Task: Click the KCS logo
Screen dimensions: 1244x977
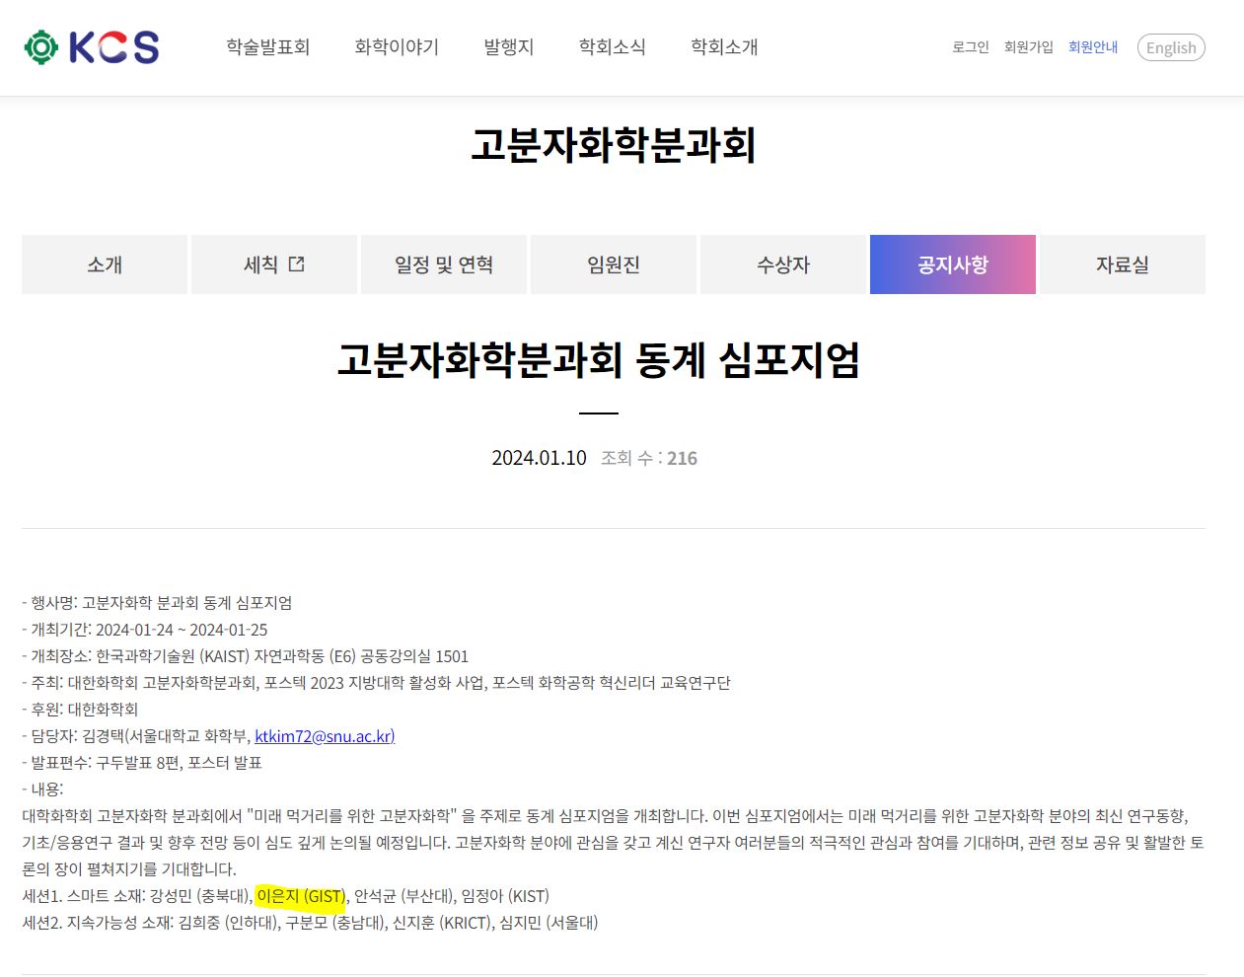Action: (x=92, y=47)
